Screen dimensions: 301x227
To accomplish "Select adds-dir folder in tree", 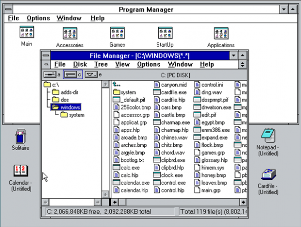I will click(65, 92).
